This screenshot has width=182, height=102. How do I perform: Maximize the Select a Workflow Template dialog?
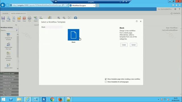136,22
